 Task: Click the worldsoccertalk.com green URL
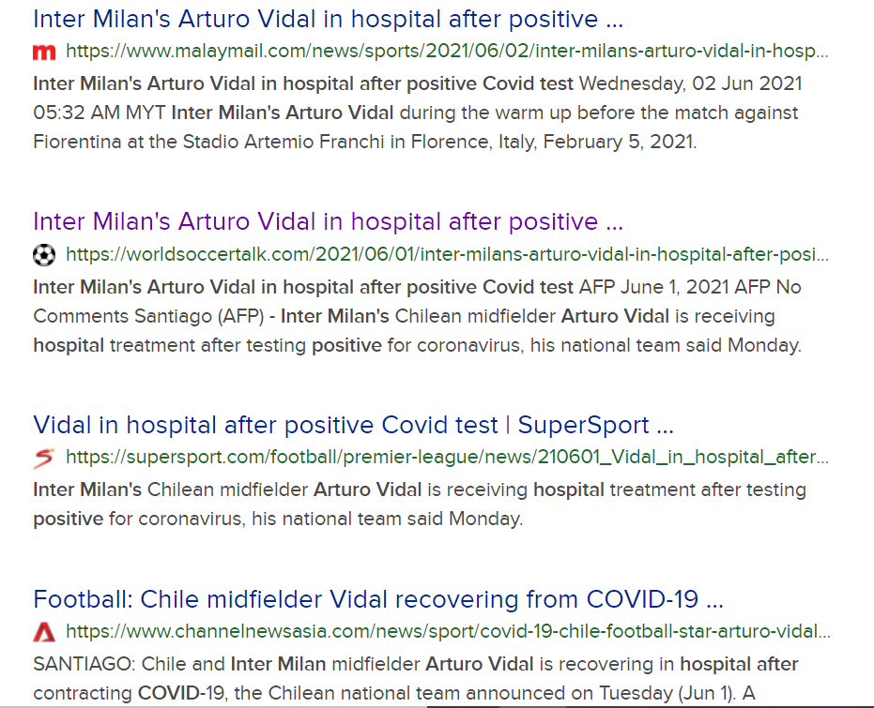(447, 255)
